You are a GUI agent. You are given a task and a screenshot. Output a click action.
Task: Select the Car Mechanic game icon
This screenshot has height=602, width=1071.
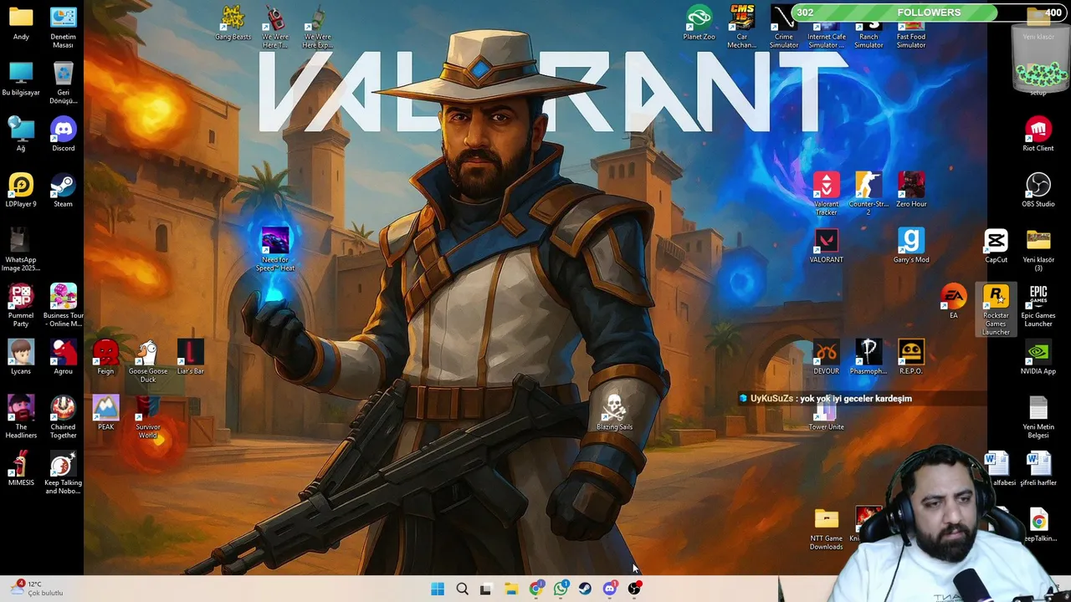741,28
